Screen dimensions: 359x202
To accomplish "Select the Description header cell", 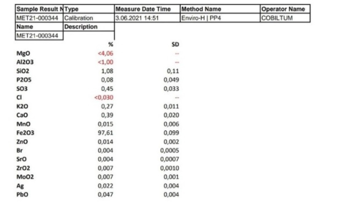I will pos(89,27).
